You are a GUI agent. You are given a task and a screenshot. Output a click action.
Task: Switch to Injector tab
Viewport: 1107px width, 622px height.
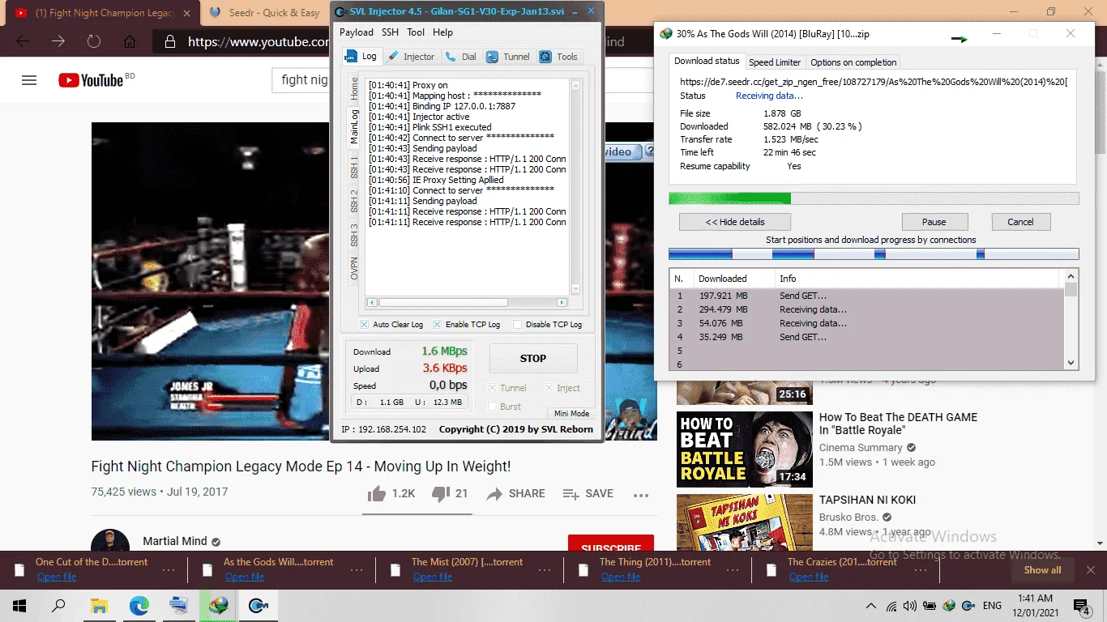[x=412, y=57]
